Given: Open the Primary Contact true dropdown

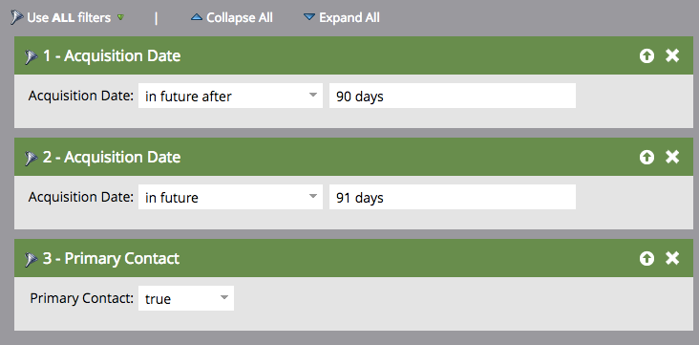Looking at the screenshot, I should (186, 298).
